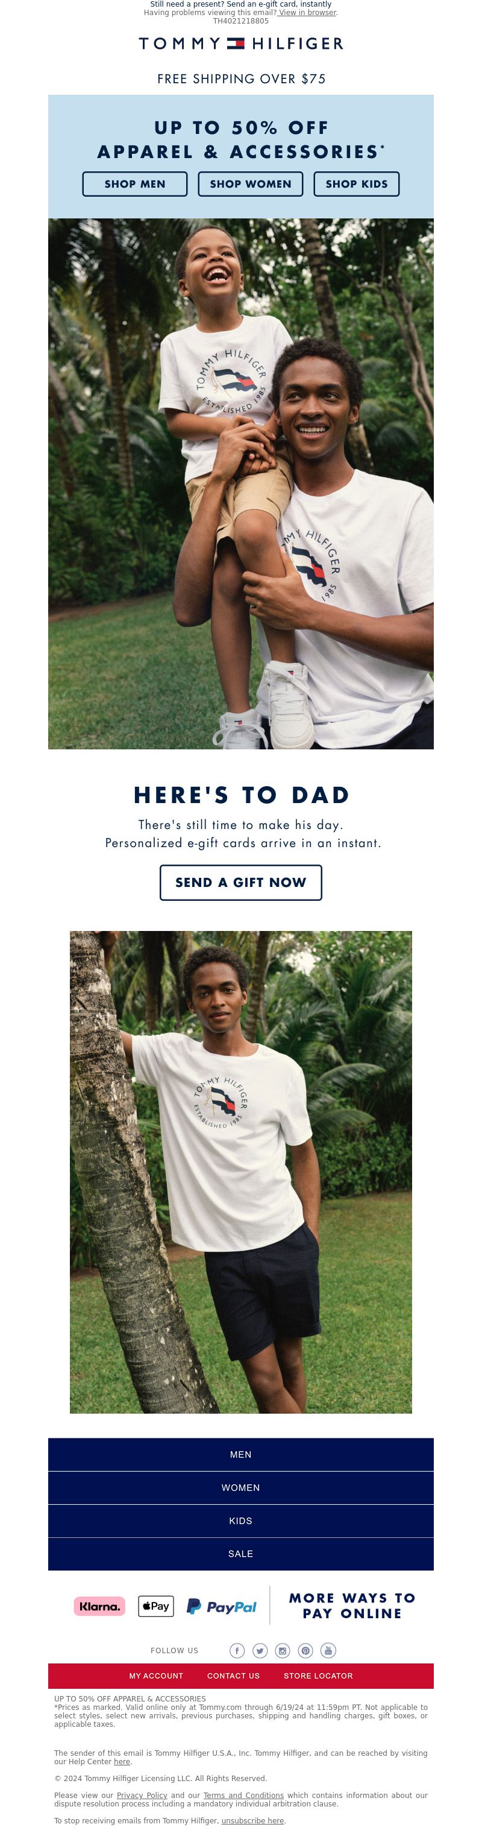
Task: Click Send a Gift Now button
Action: 241,882
